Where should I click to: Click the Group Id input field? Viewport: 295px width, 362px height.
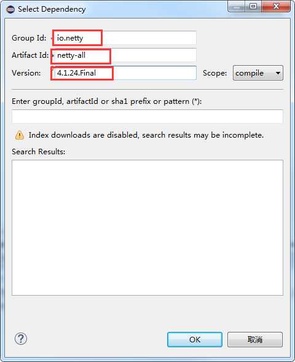point(125,38)
